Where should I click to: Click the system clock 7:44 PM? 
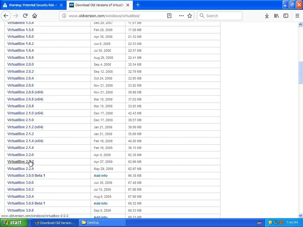point(292,223)
